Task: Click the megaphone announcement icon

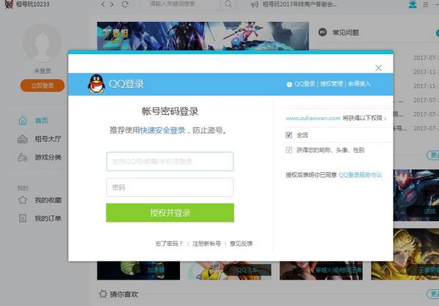Action: pos(254,4)
